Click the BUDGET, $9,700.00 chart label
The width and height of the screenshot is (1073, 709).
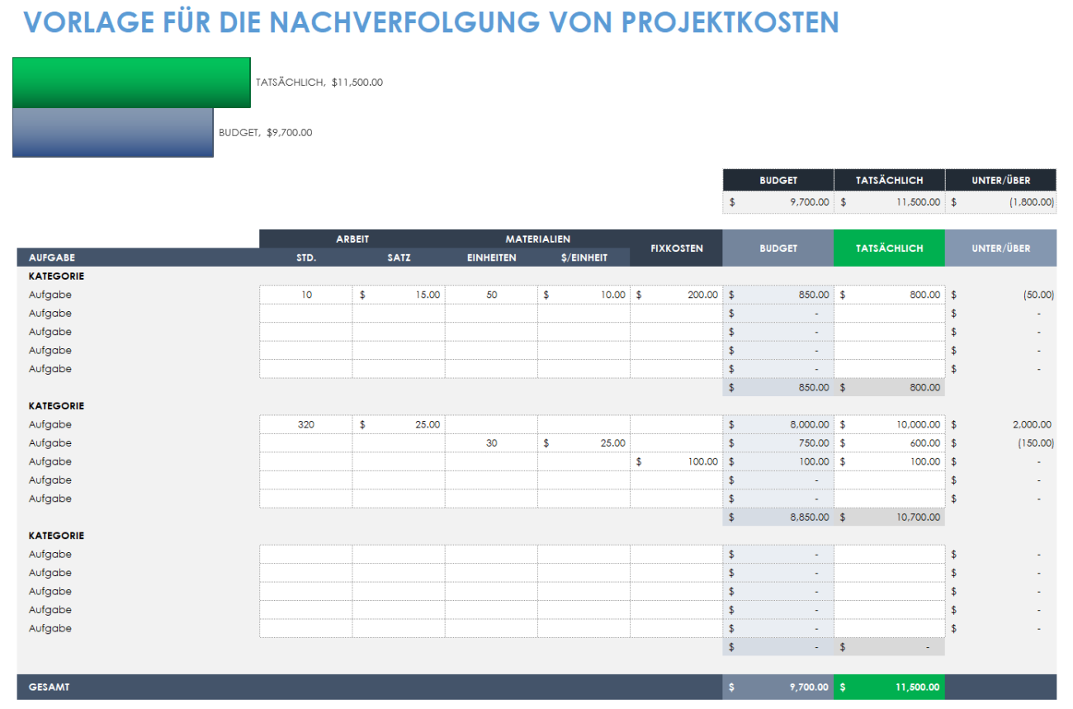(x=266, y=132)
